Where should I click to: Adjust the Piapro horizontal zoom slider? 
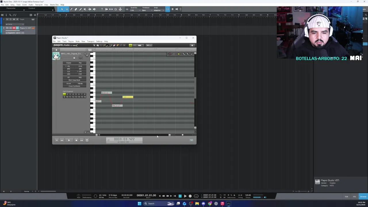pos(183,135)
